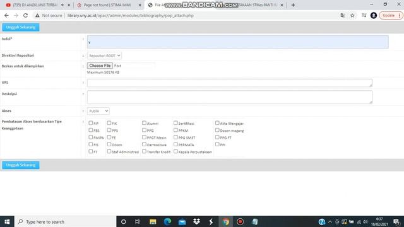Viewport: 404px width, 227px height.
Task: Check the FMIPA checkbox
Action: click(x=91, y=137)
